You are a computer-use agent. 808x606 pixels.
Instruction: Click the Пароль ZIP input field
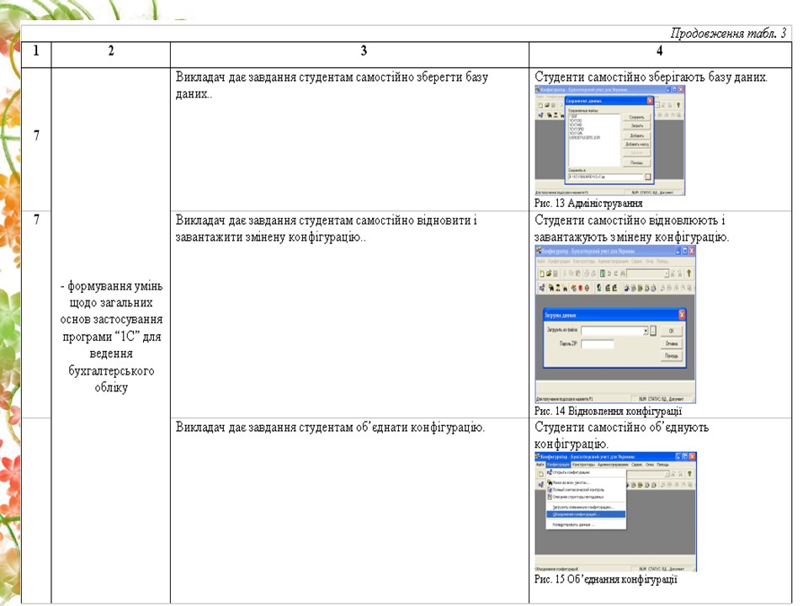tap(598, 343)
